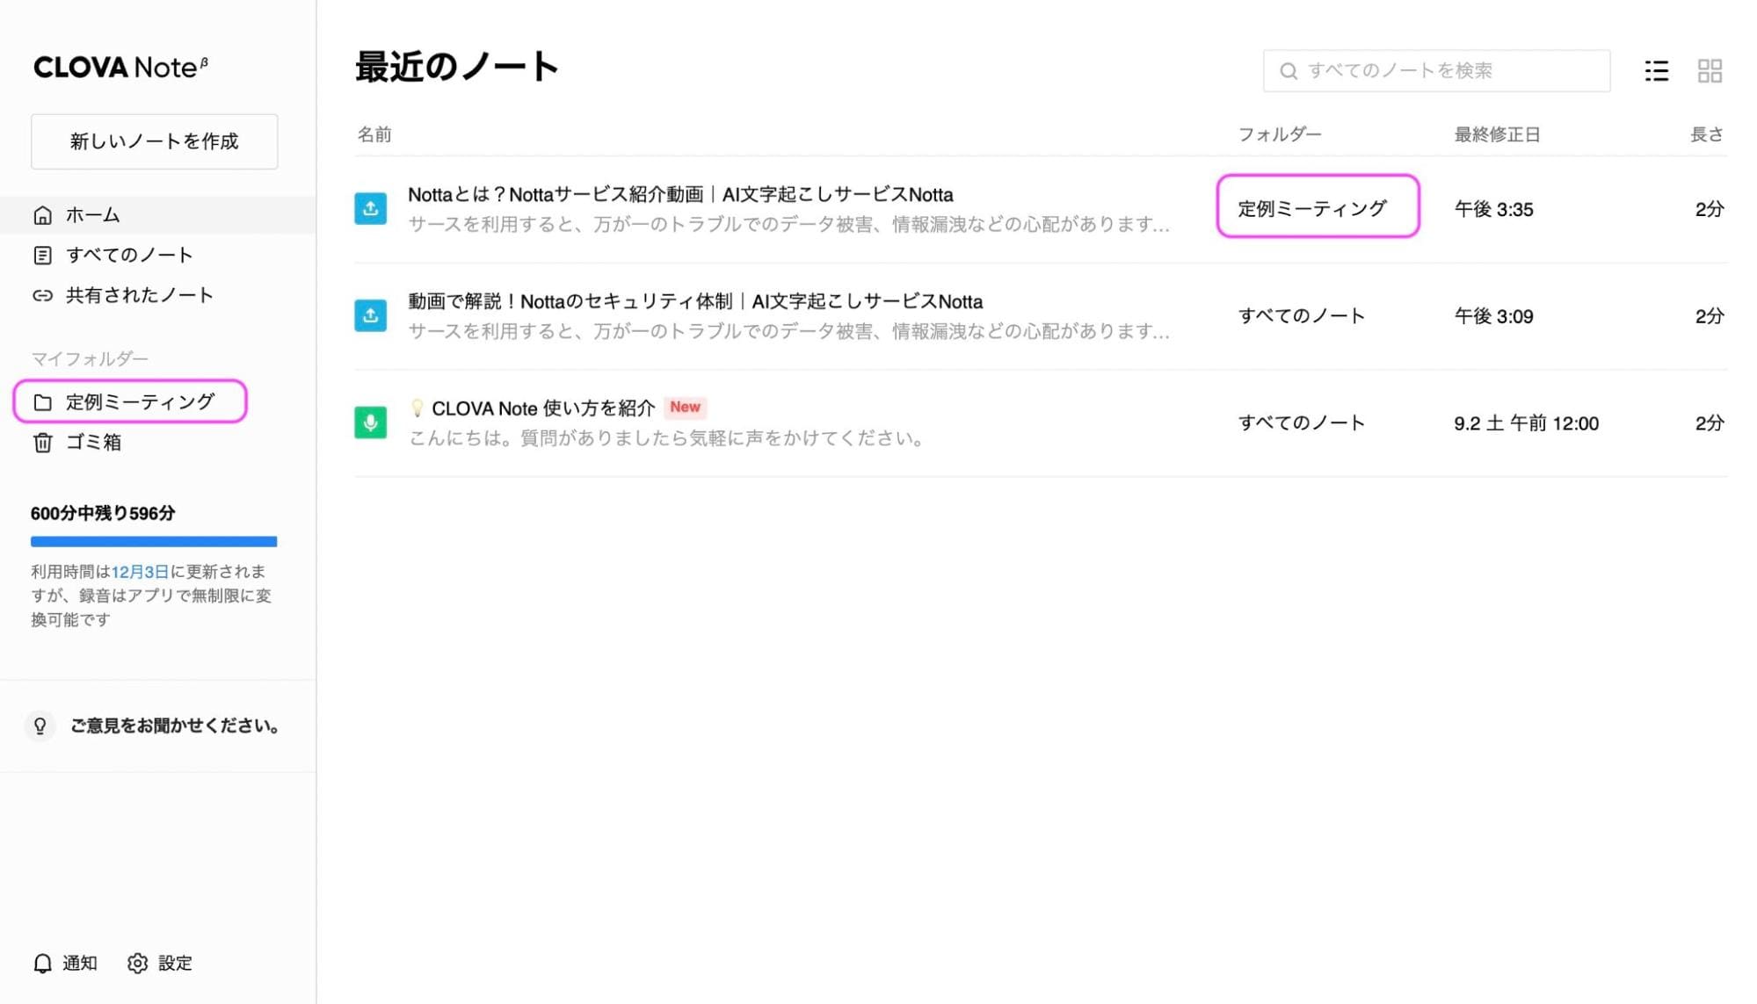
Task: Click the 名前 column header
Action: [374, 134]
